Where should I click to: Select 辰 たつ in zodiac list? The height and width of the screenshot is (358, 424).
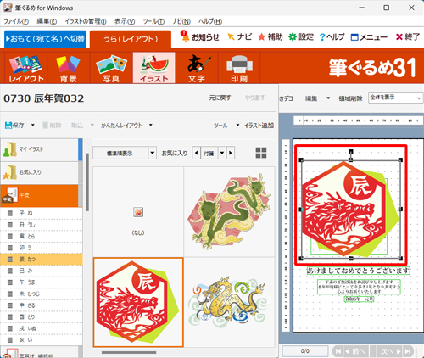(42, 260)
